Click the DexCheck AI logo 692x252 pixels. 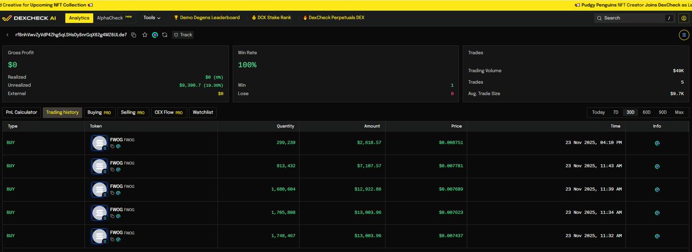(x=28, y=18)
